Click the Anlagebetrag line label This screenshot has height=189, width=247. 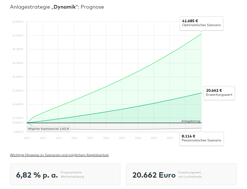[x=191, y=121]
